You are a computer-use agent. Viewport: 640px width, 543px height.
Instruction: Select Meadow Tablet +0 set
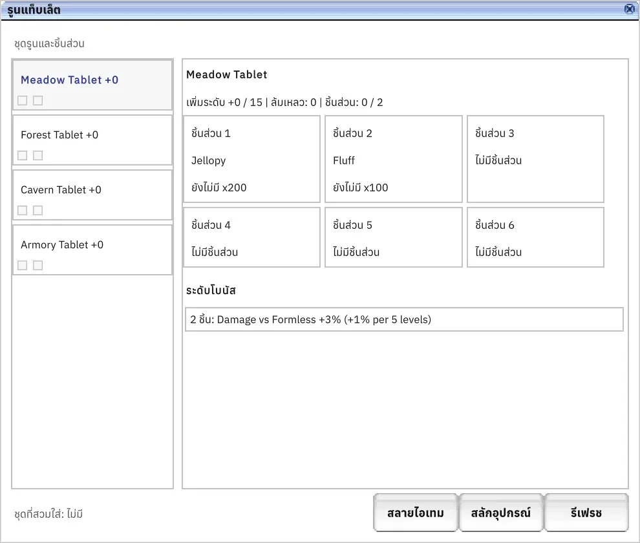click(92, 85)
